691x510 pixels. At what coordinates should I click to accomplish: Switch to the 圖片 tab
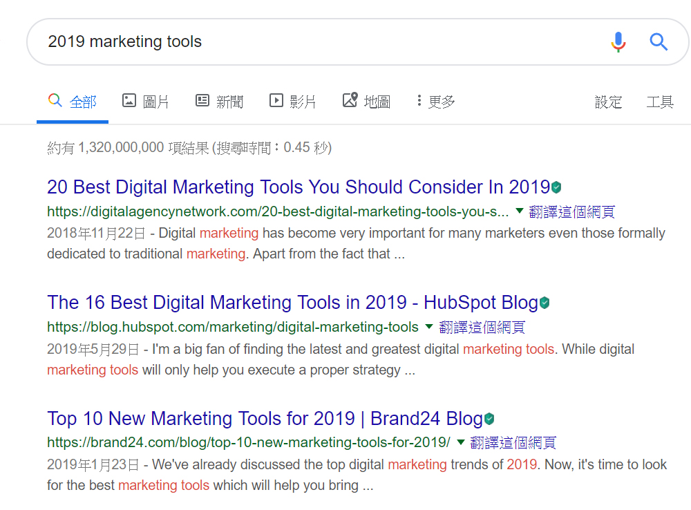point(145,102)
